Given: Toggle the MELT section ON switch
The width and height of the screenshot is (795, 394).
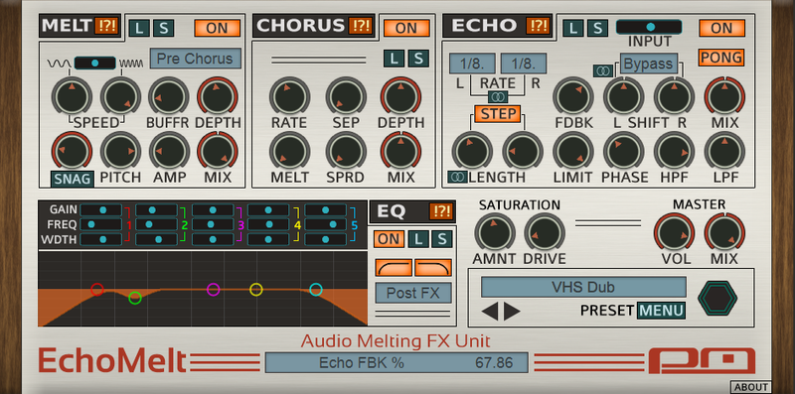Looking at the screenshot, I should [x=217, y=28].
